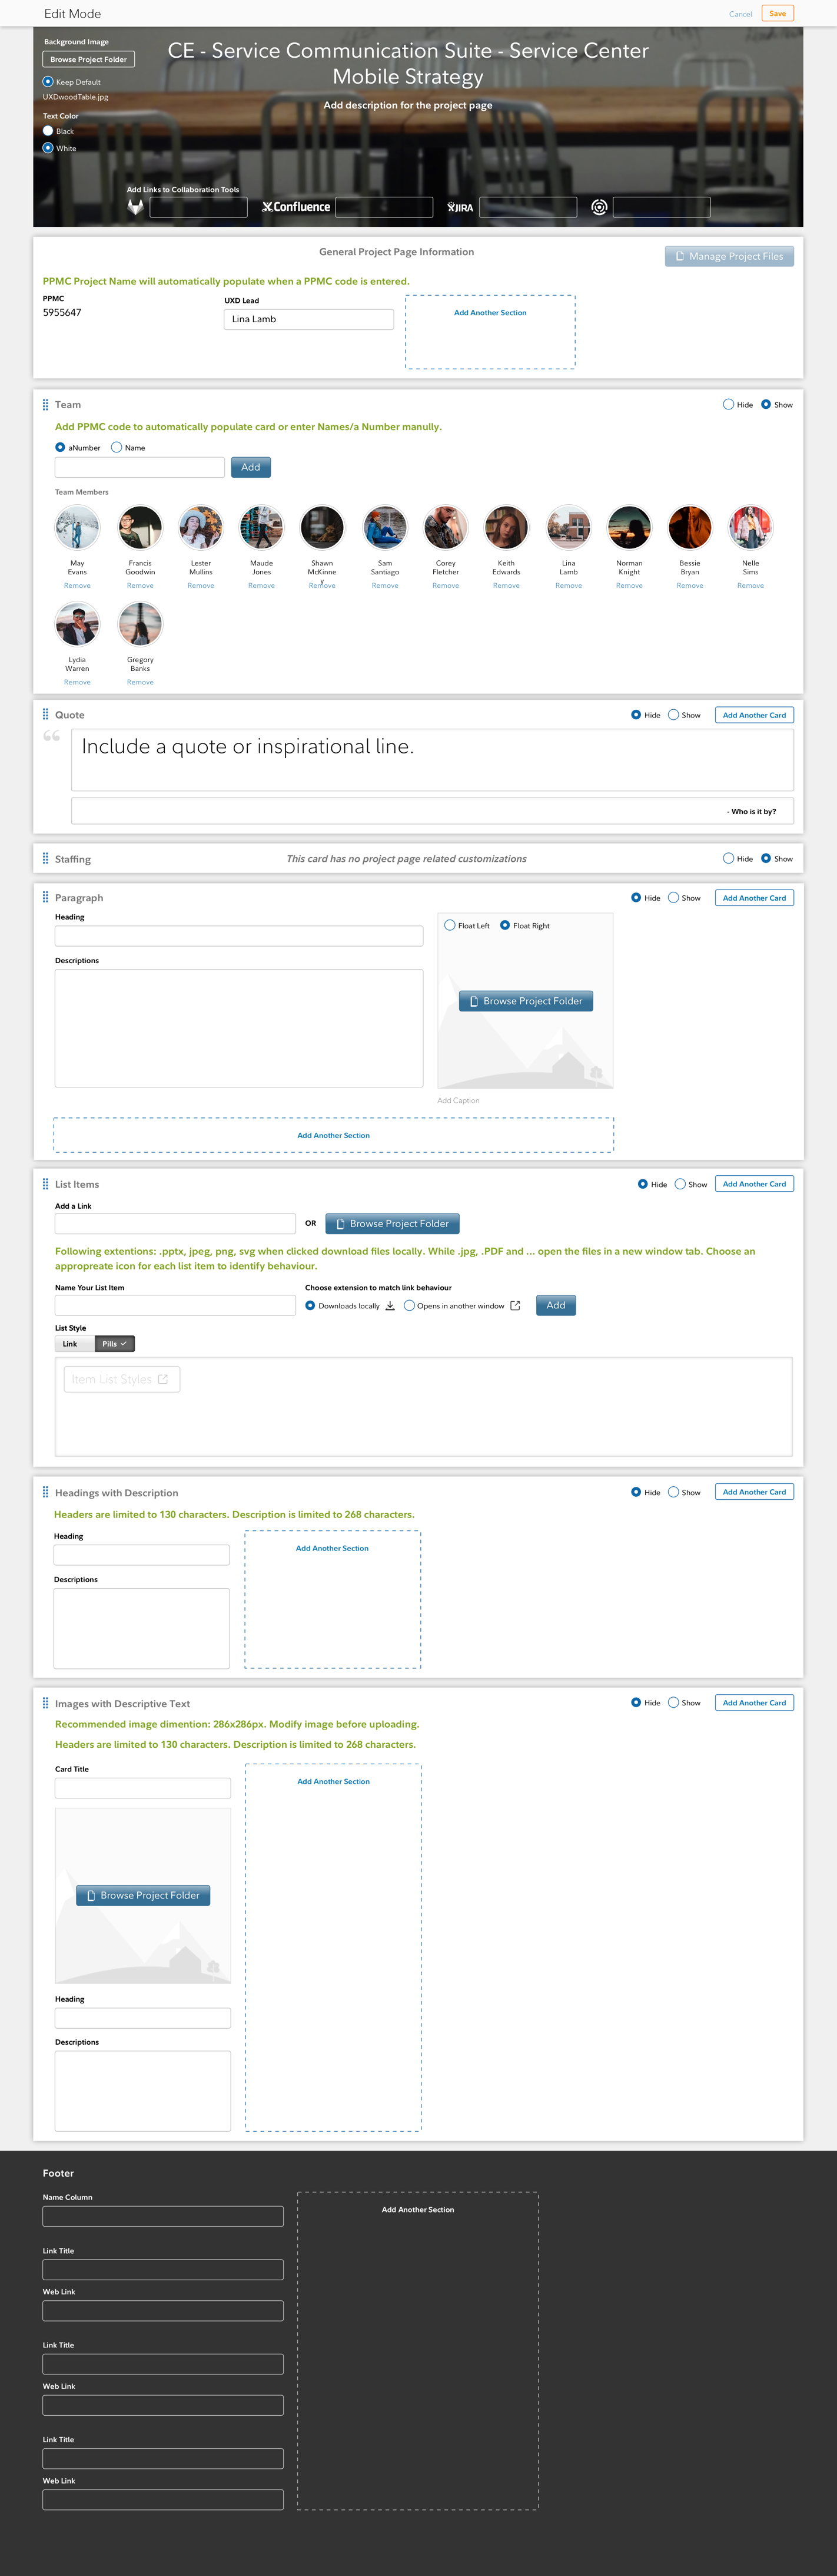Click Browse Project Folder under Background Image
This screenshot has height=2576, width=837.
tap(89, 59)
